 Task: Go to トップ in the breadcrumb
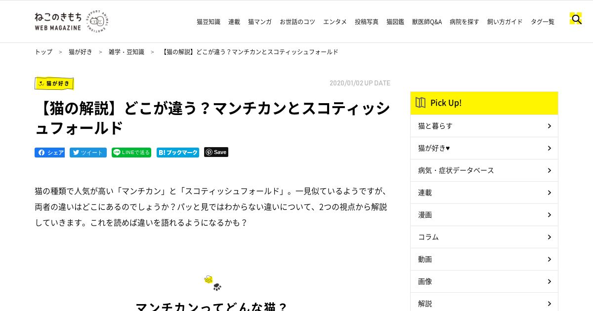(x=43, y=52)
